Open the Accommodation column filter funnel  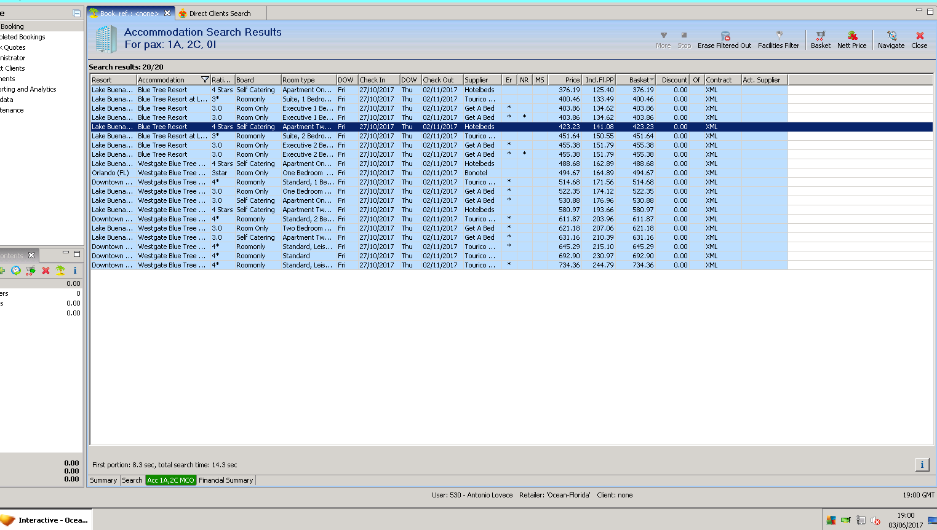(205, 80)
